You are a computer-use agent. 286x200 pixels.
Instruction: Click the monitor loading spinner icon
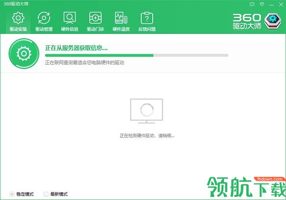click(147, 111)
